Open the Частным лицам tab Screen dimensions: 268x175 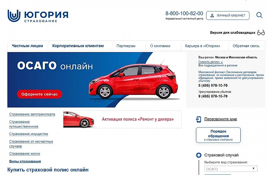[28, 46]
